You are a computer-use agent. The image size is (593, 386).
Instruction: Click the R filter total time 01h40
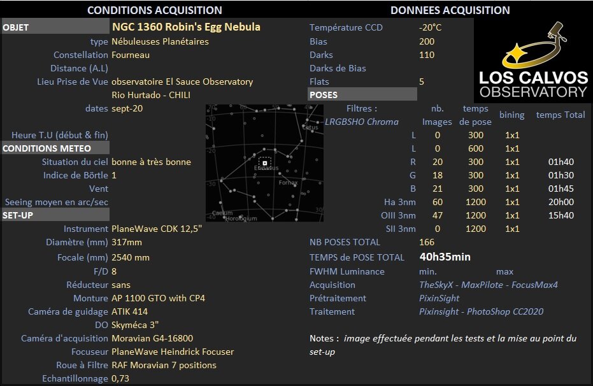(561, 162)
